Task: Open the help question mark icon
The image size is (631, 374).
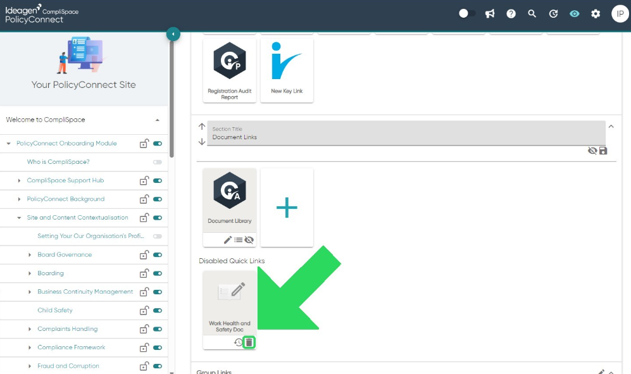Action: pos(511,14)
